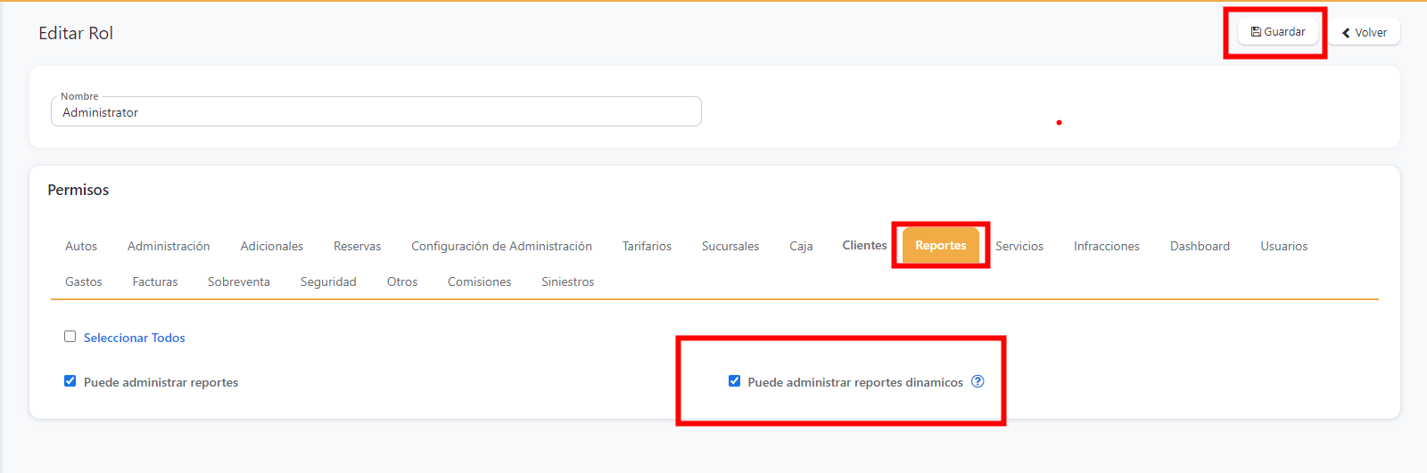Screen dimensions: 1427x473
Task: Toggle the Seleccionar Todos checkbox
Action: pyautogui.click(x=70, y=337)
